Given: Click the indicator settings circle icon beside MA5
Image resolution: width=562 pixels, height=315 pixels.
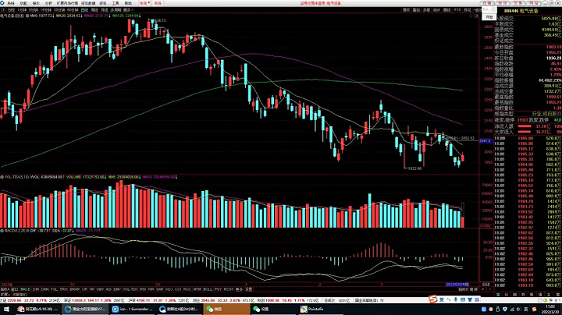Looking at the screenshot, I should tap(27, 16).
